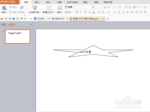Screen dimensions: 150x112
Task: Switch to the 大纲 (Outline) pane tab
Action: tap(3, 25)
